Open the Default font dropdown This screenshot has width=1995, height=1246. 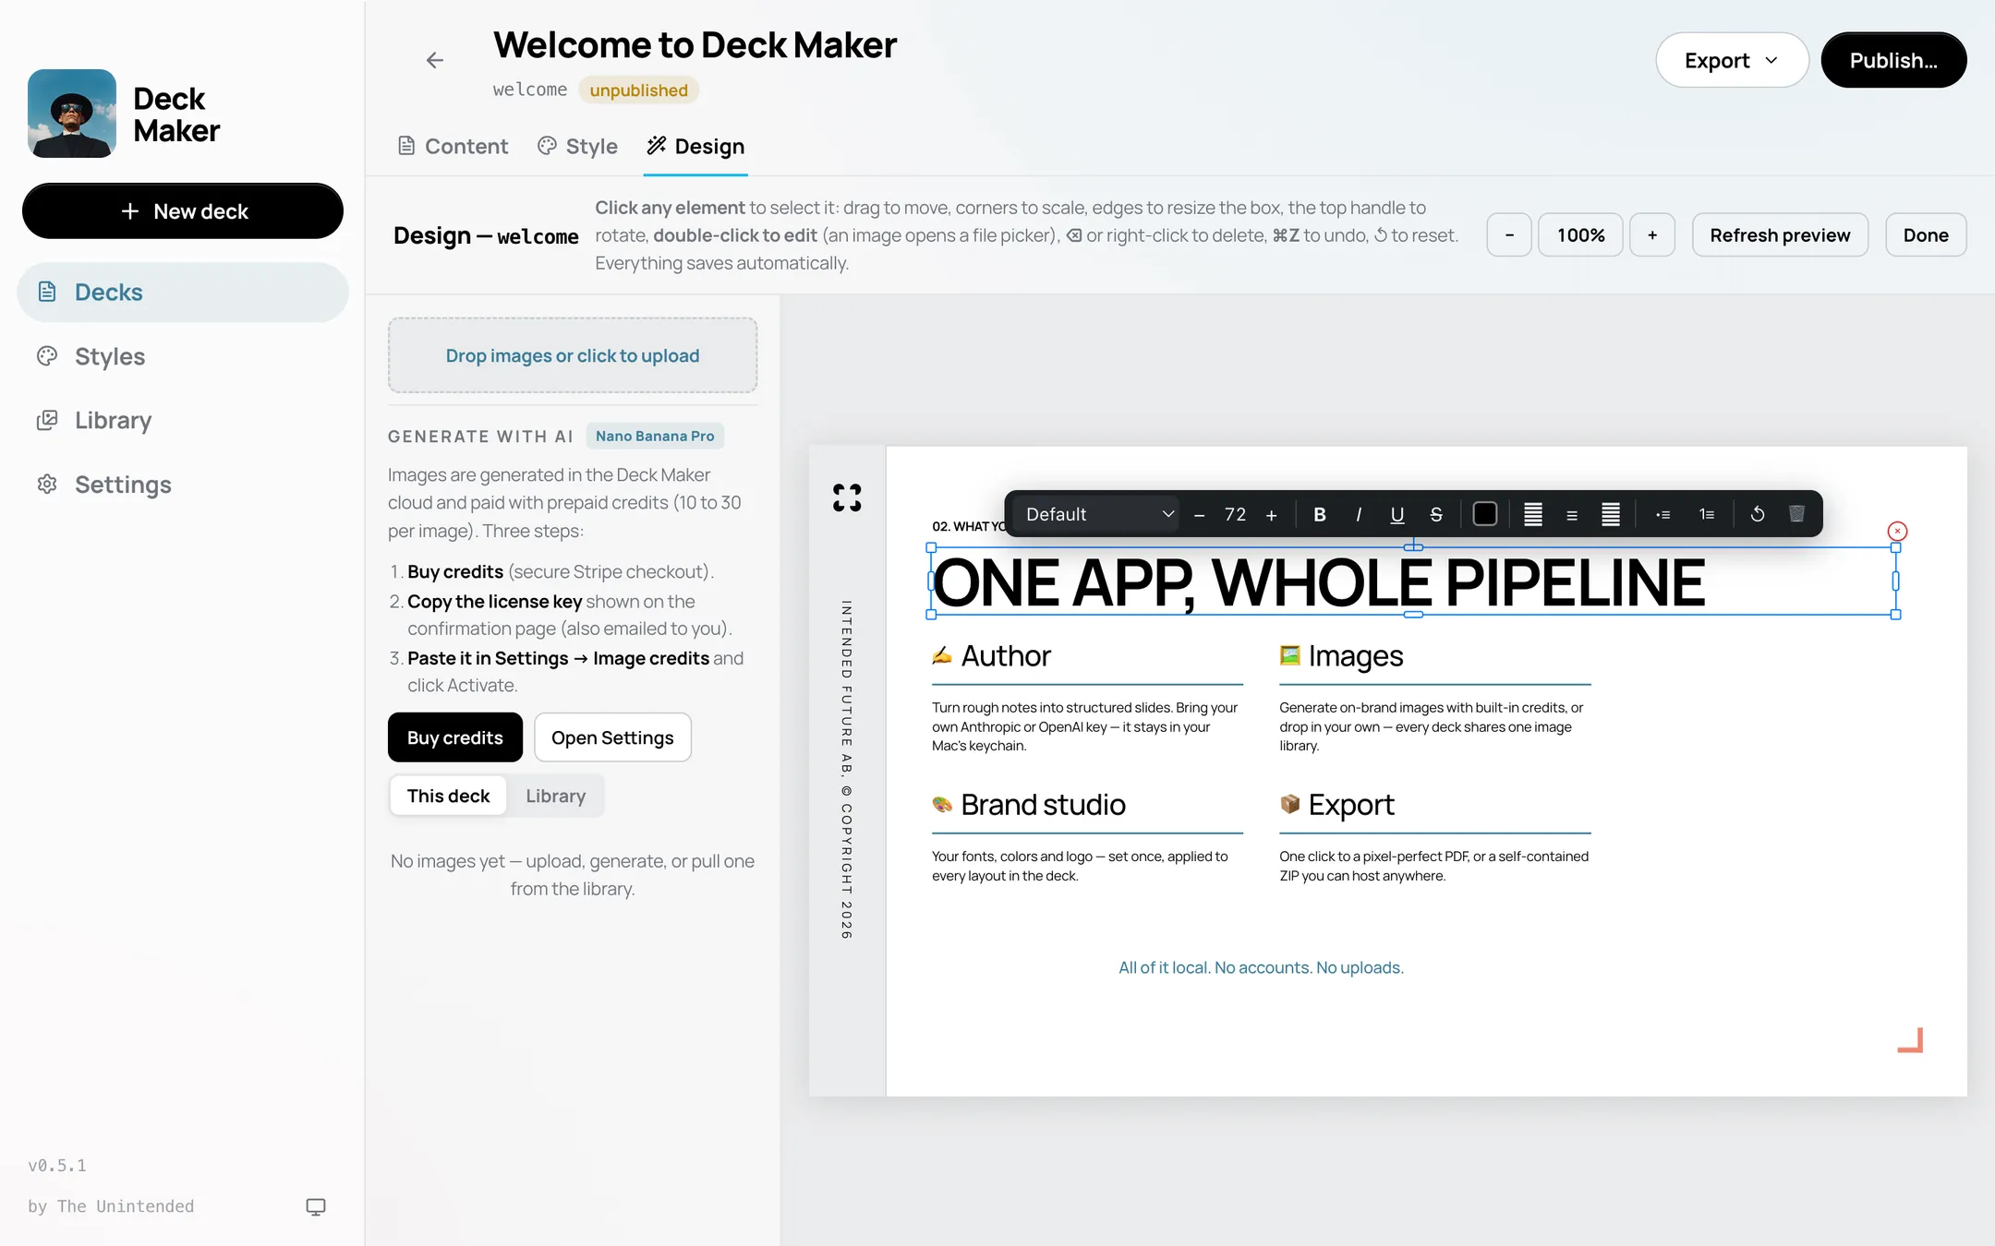pyautogui.click(x=1097, y=514)
